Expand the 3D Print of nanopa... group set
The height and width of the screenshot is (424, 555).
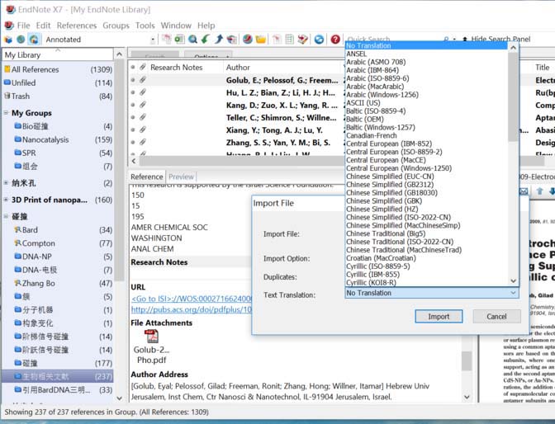point(7,200)
